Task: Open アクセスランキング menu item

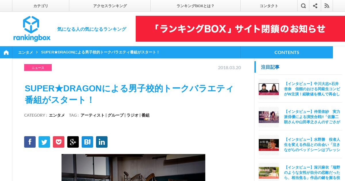Action: [x=110, y=6]
